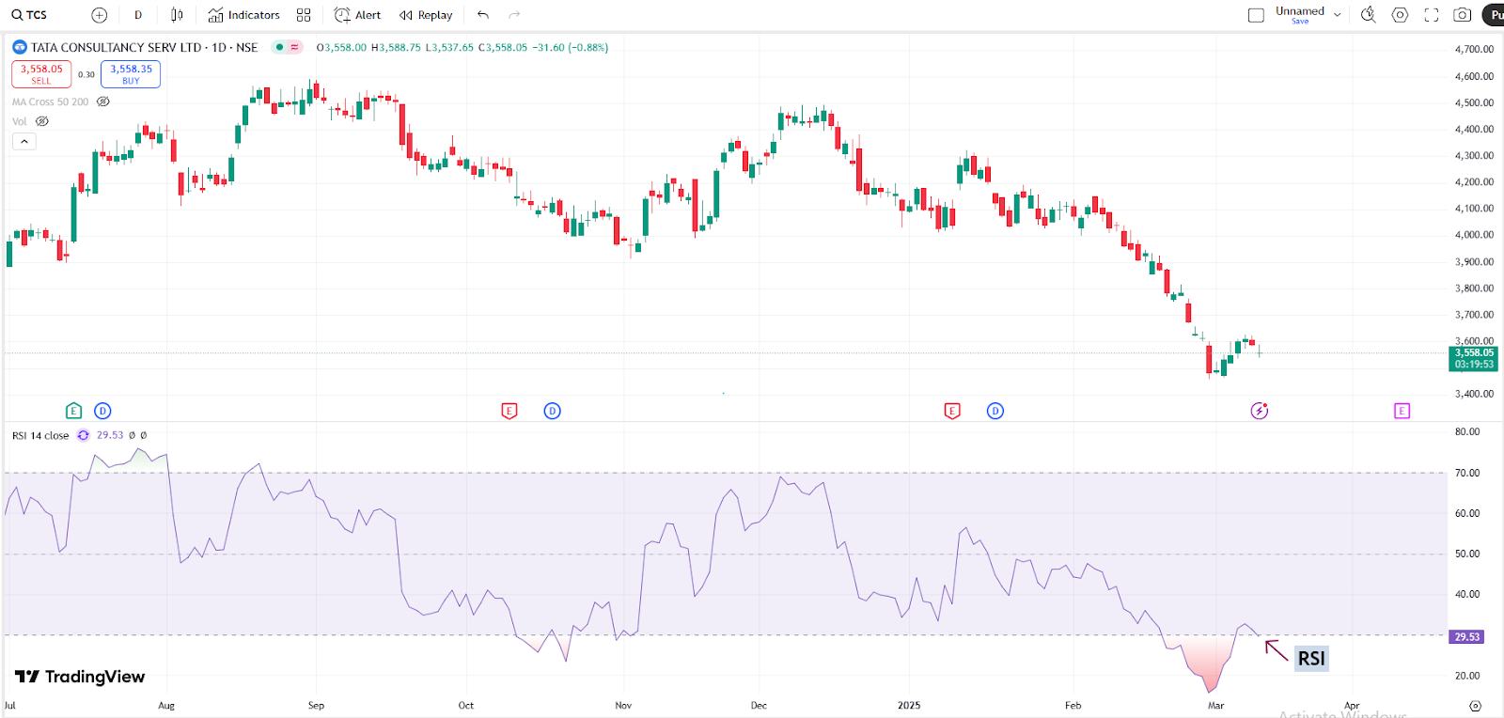
Task: Open the indicator templates grid icon
Action: (x=304, y=15)
